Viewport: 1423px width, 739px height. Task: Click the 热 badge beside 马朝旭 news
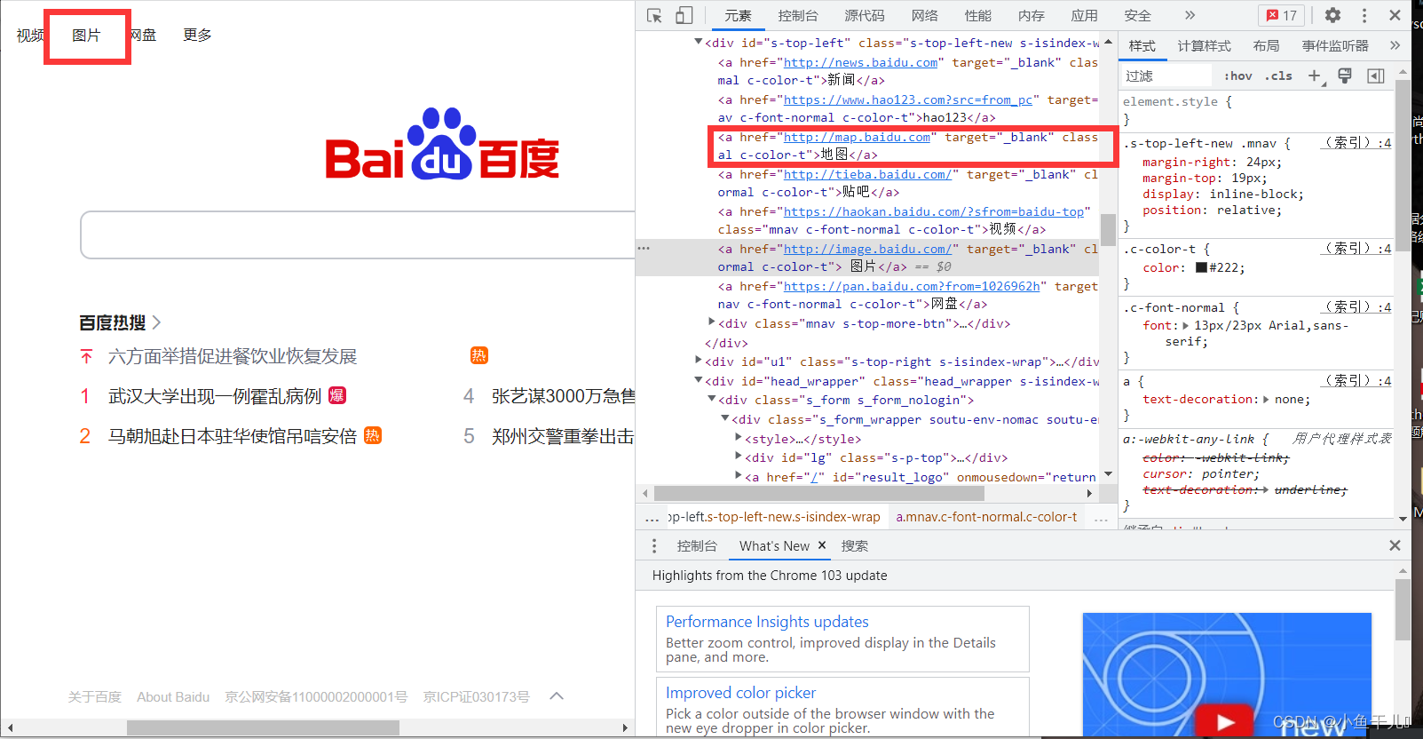pos(373,435)
